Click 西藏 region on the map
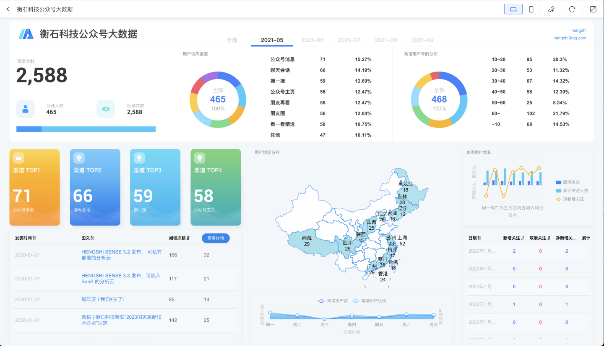This screenshot has width=604, height=346. point(307,241)
